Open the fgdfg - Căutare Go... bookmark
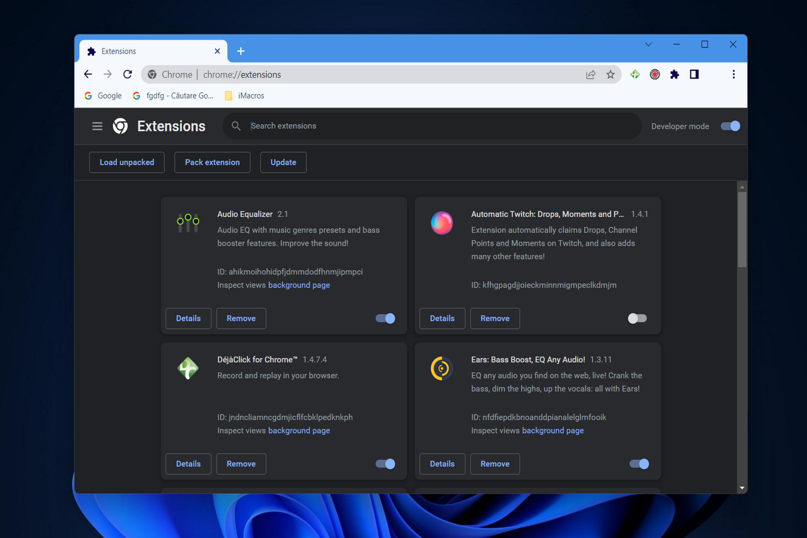 pos(173,96)
